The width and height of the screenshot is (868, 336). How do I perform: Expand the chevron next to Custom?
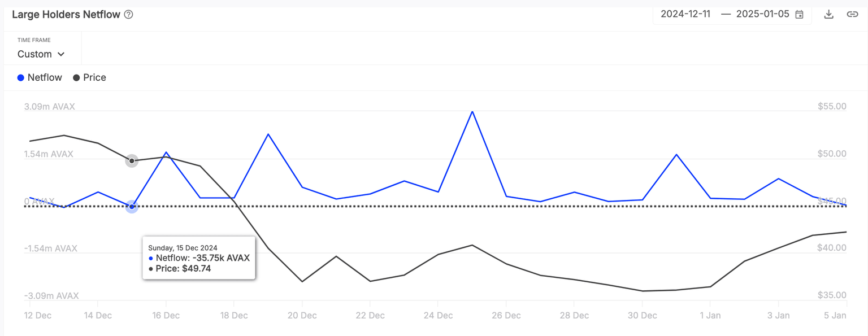coord(61,54)
